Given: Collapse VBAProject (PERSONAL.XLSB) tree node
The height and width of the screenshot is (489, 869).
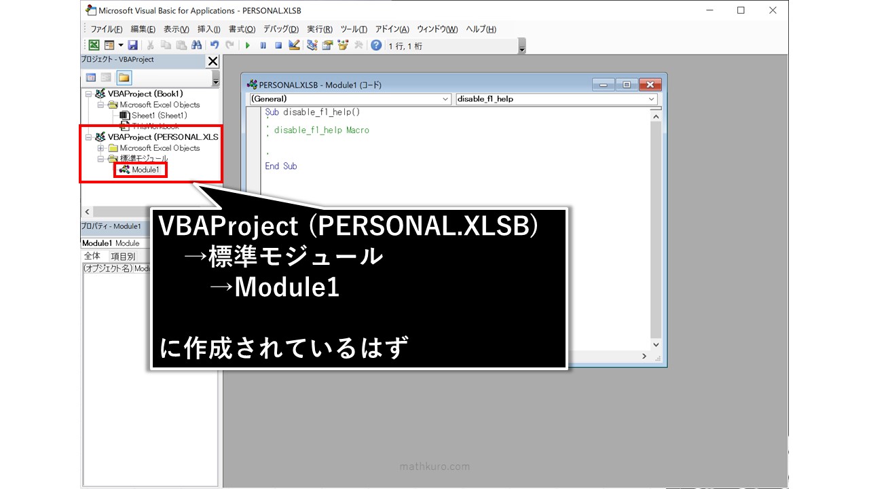Looking at the screenshot, I should pos(88,137).
